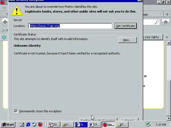Close the Firefox tab ending in 'age'

point(160,14)
